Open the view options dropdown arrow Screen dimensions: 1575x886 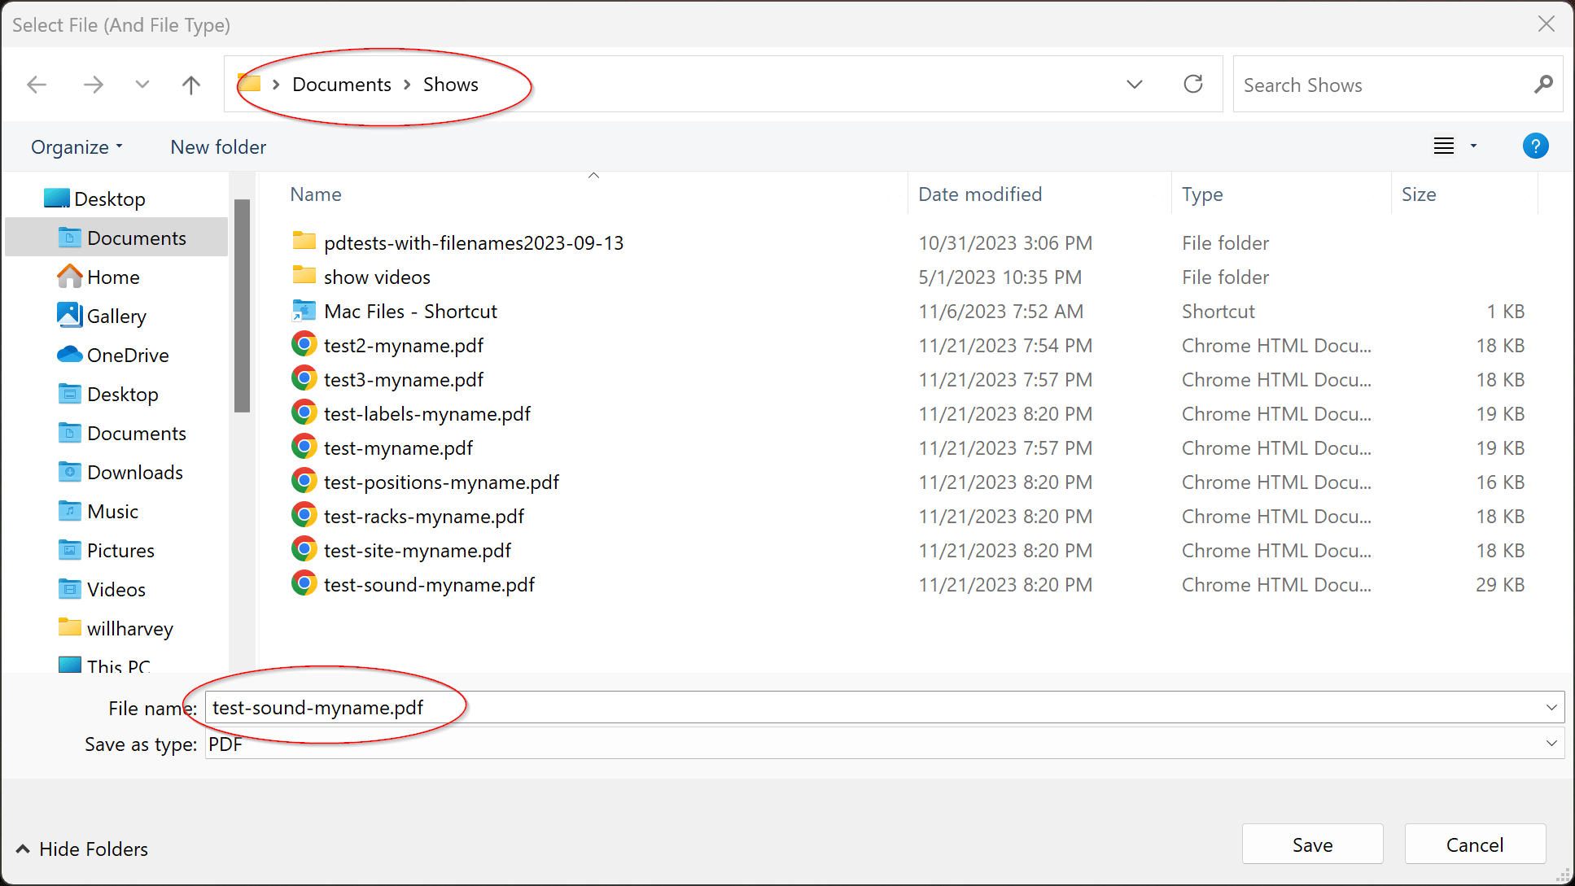pyautogui.click(x=1473, y=146)
